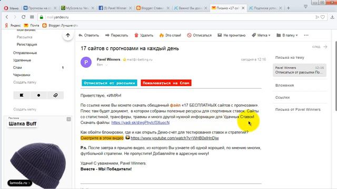Image resolution: width=337 pixels, height=189 pixels.
Task: Click Ответить reply button
Action: [89, 35]
